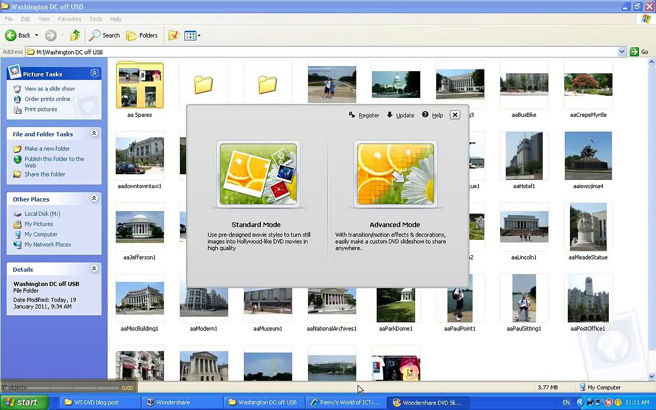Select the aaCrepeMyrtle thumbnail

[588, 85]
